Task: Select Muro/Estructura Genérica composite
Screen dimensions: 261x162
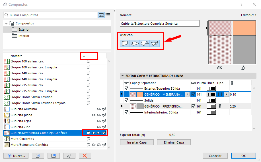Action: 55,145
